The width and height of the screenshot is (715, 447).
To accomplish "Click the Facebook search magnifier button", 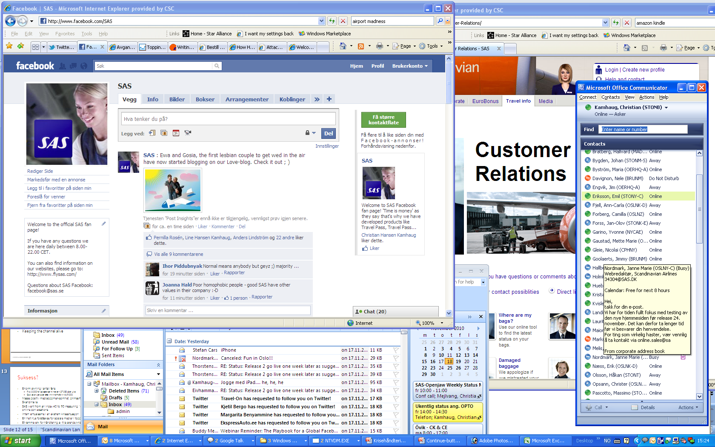I will click(x=217, y=66).
